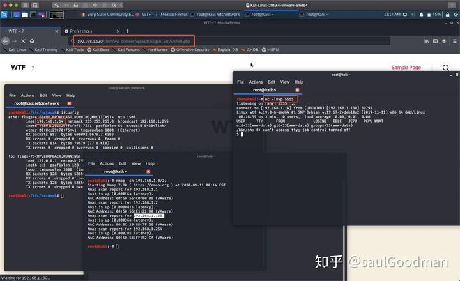Open the NetHunter bookmark
Viewport: 460px width, 281px height.
pyautogui.click(x=155, y=50)
